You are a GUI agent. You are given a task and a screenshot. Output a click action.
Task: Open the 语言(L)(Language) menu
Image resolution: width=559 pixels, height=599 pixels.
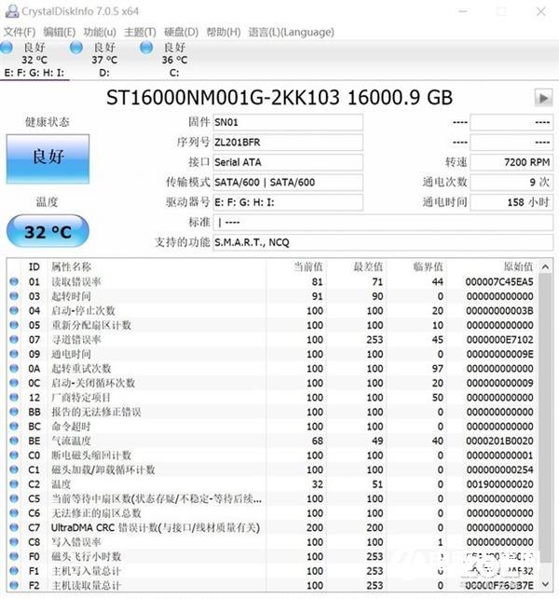(x=292, y=32)
